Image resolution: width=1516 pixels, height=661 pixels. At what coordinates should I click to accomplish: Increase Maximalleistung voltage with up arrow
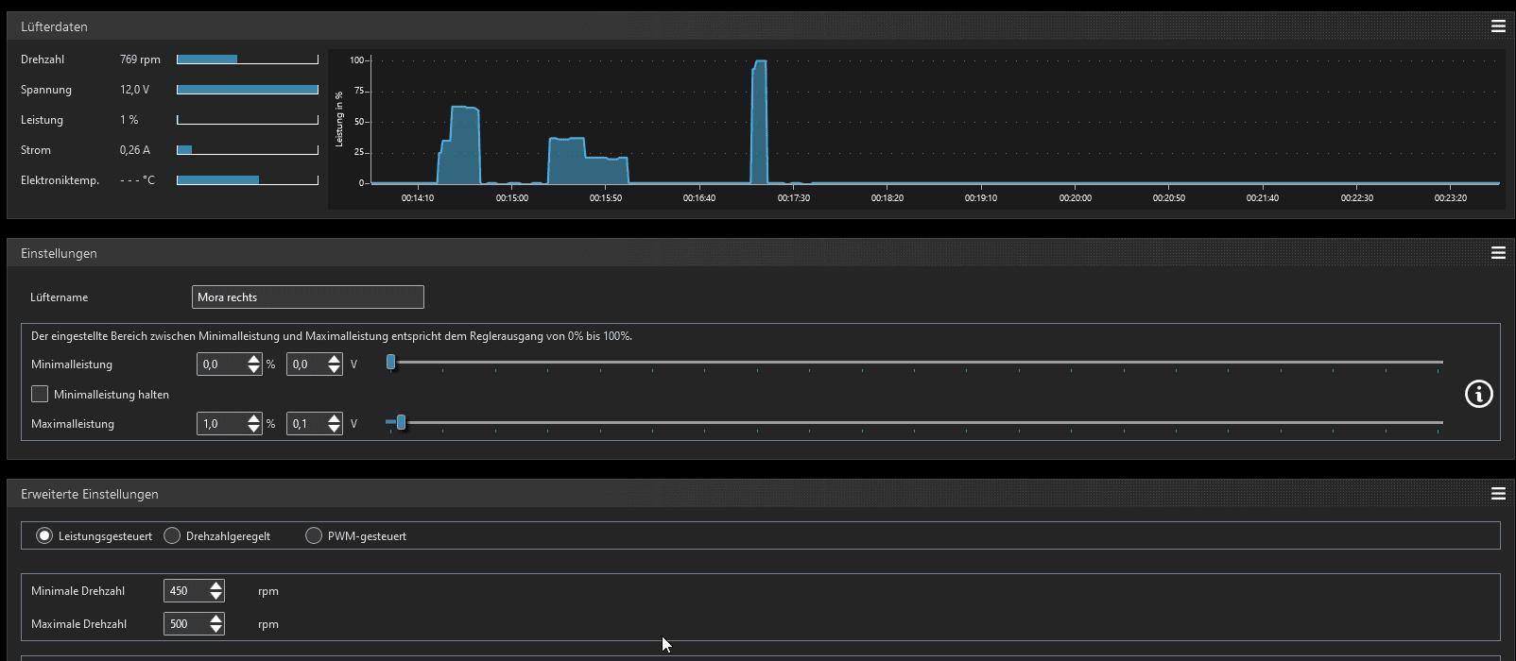click(x=334, y=418)
